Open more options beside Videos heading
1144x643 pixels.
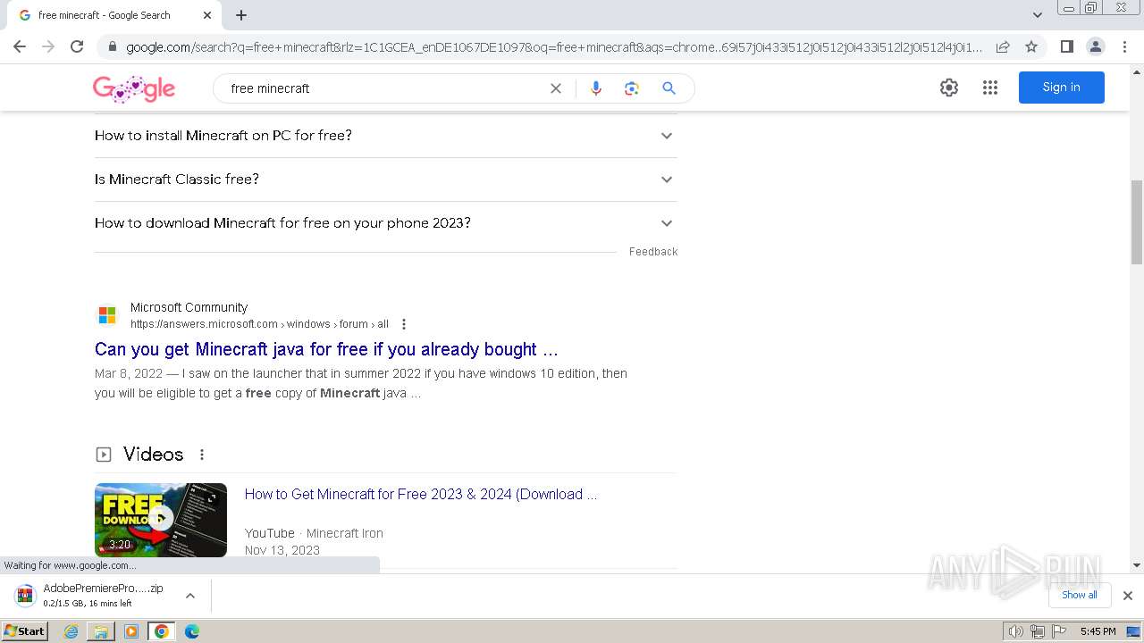202,455
